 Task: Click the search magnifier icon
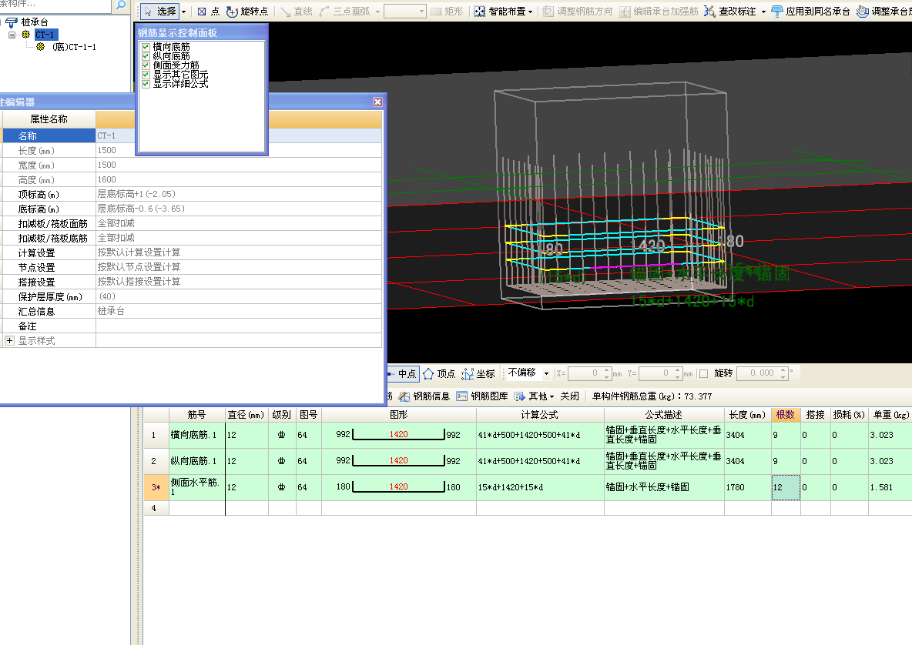tap(120, 5)
